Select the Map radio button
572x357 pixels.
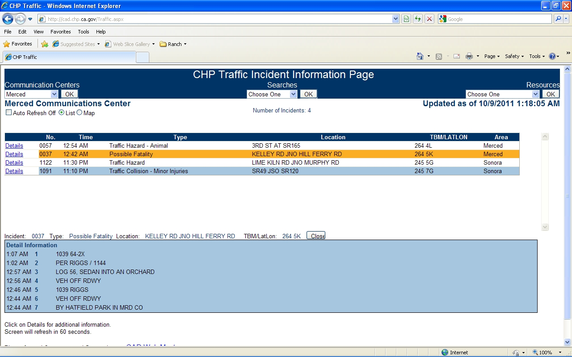click(80, 113)
